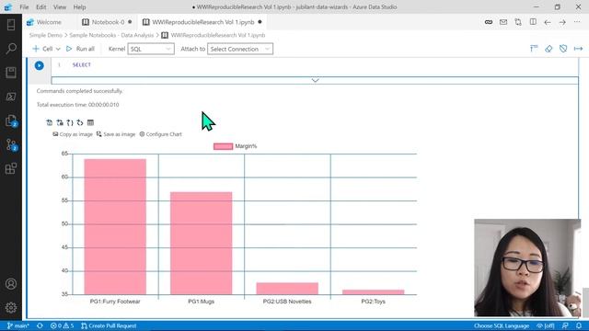This screenshot has height=331, width=589.
Task: Click the Run with Parameters arrow icon
Action: click(x=578, y=49)
